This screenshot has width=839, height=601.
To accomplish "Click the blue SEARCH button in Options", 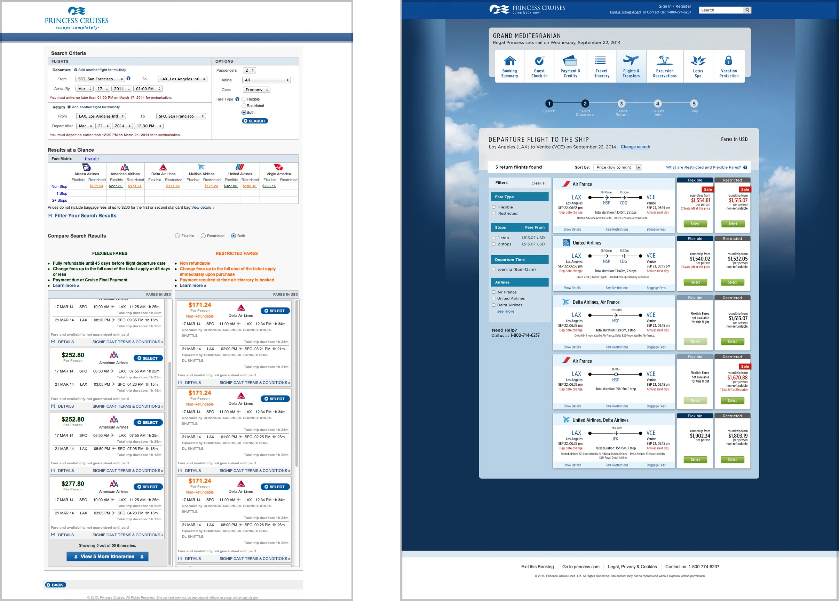I will (255, 121).
